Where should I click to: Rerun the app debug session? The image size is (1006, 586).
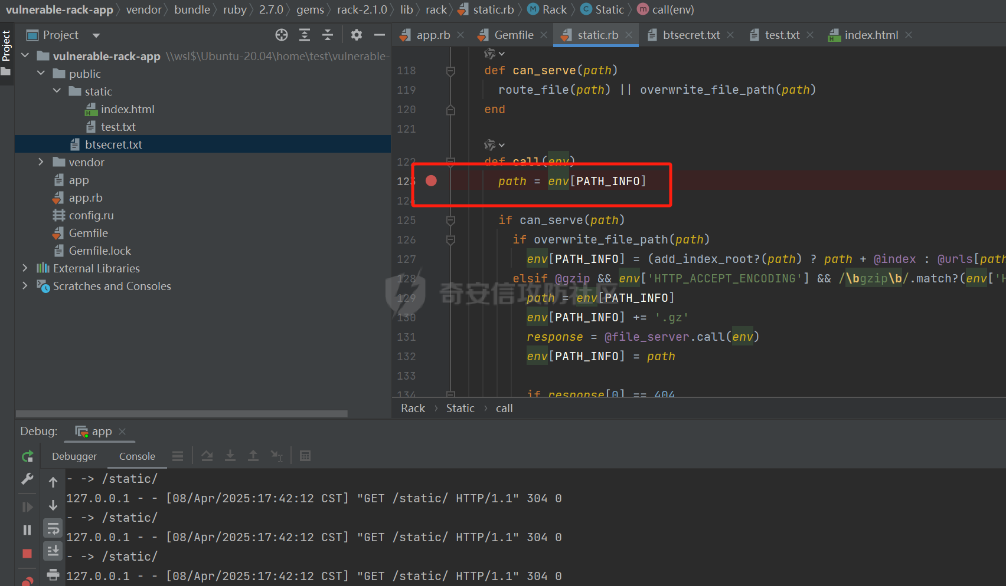point(27,456)
